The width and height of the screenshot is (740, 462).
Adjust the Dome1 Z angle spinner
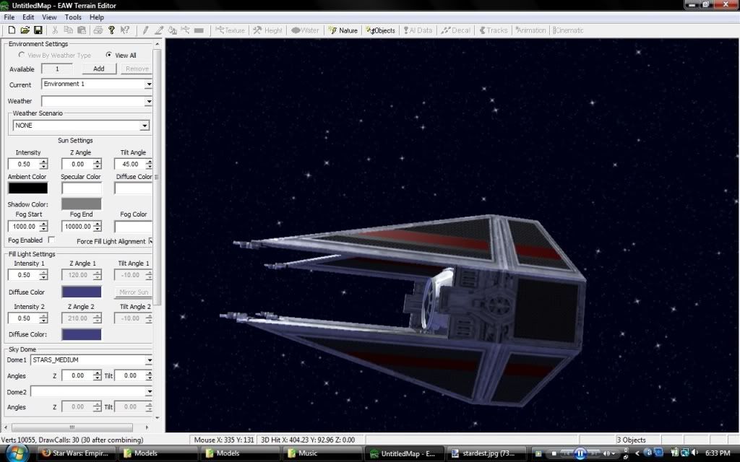pos(98,375)
